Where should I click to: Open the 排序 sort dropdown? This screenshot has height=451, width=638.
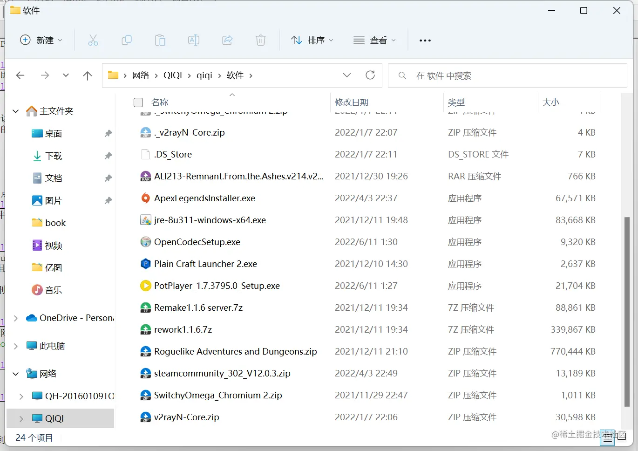(312, 40)
